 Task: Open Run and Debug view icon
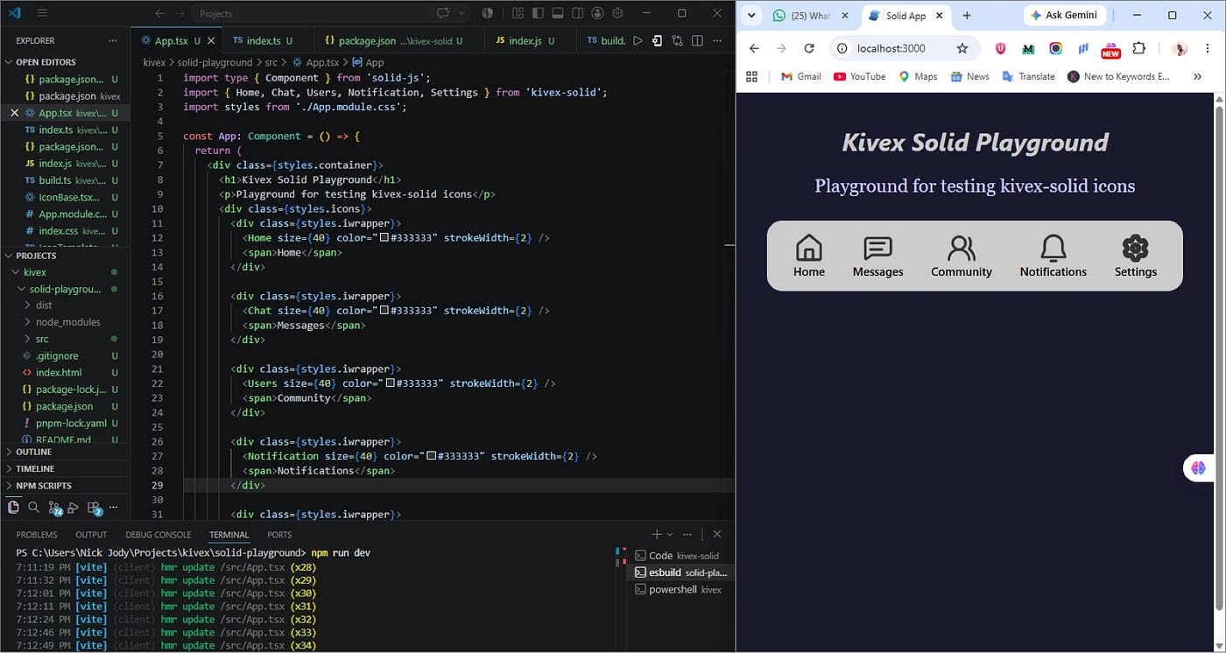74,507
